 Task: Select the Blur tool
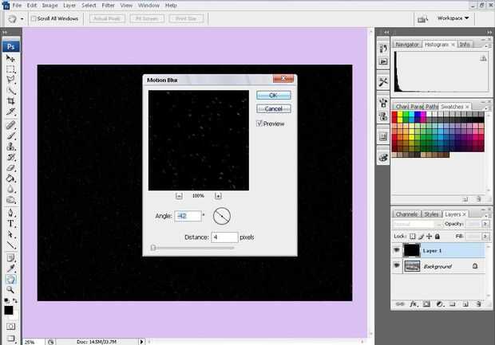tap(10, 190)
